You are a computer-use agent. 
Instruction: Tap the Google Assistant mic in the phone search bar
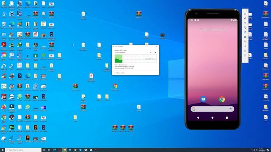231,109
